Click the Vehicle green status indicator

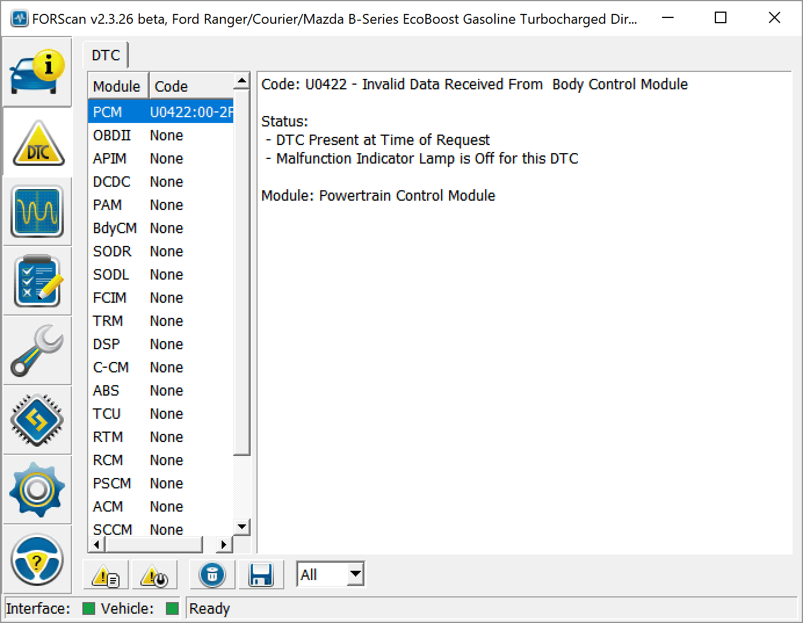click(x=172, y=608)
